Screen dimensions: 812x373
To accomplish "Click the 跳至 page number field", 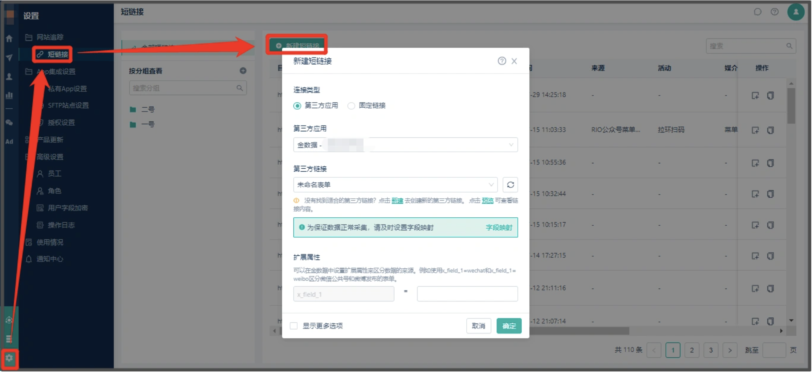I will (x=774, y=350).
